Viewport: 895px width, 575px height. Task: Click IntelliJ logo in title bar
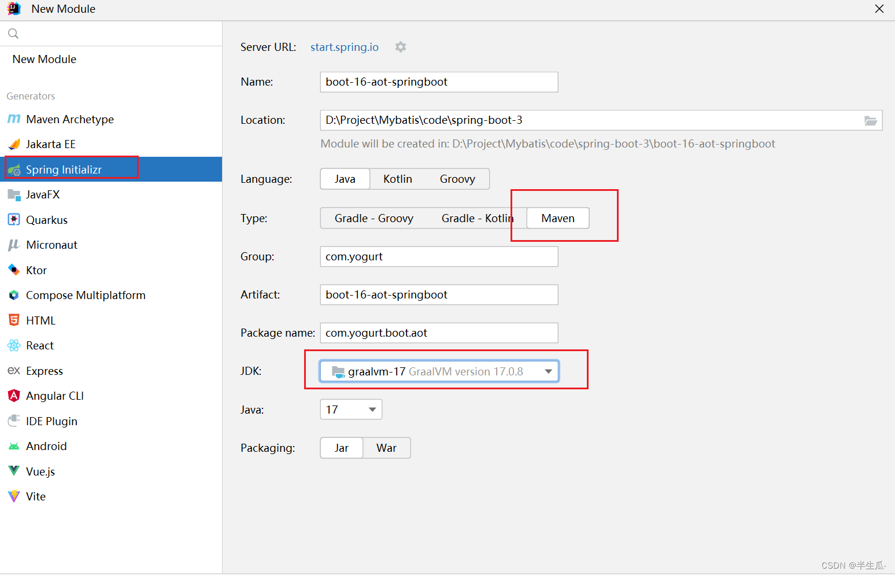[x=14, y=9]
